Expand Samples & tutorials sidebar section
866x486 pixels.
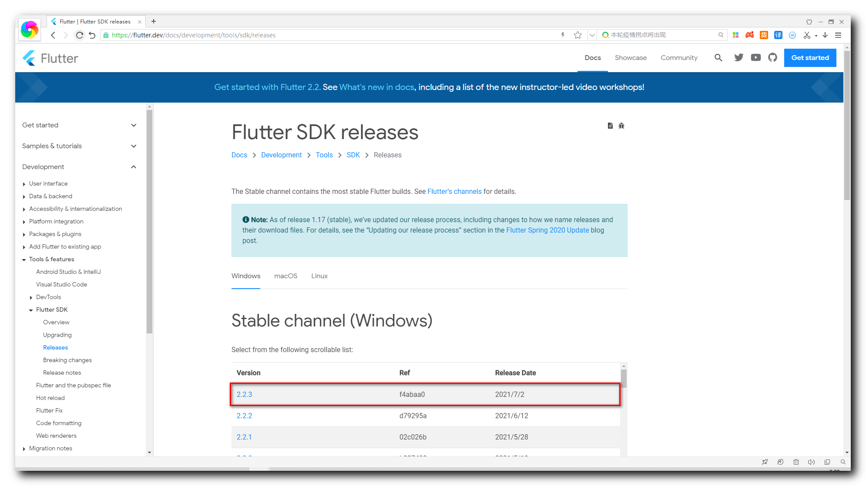[79, 146]
